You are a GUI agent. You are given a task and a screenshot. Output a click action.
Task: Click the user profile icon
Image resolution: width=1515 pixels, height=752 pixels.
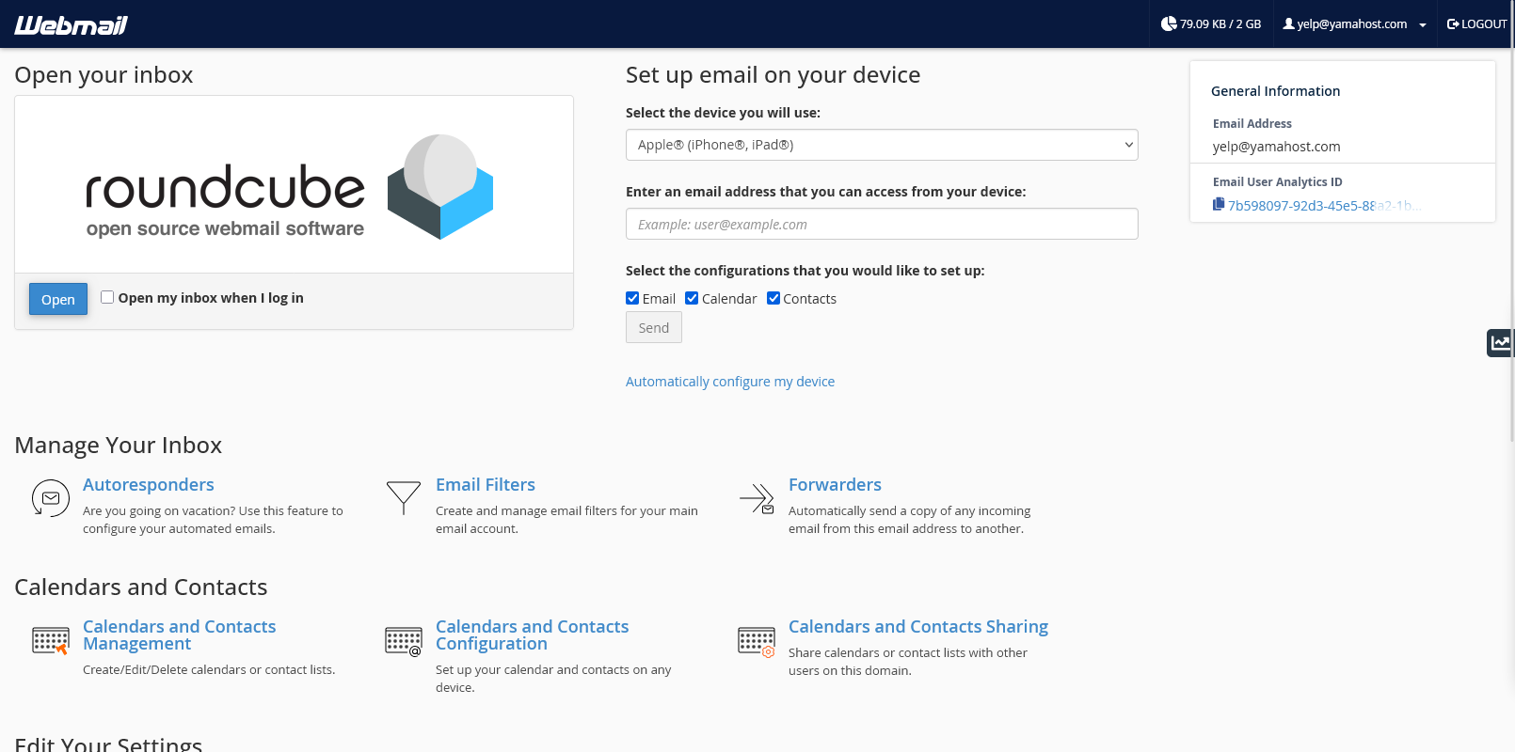tap(1288, 23)
